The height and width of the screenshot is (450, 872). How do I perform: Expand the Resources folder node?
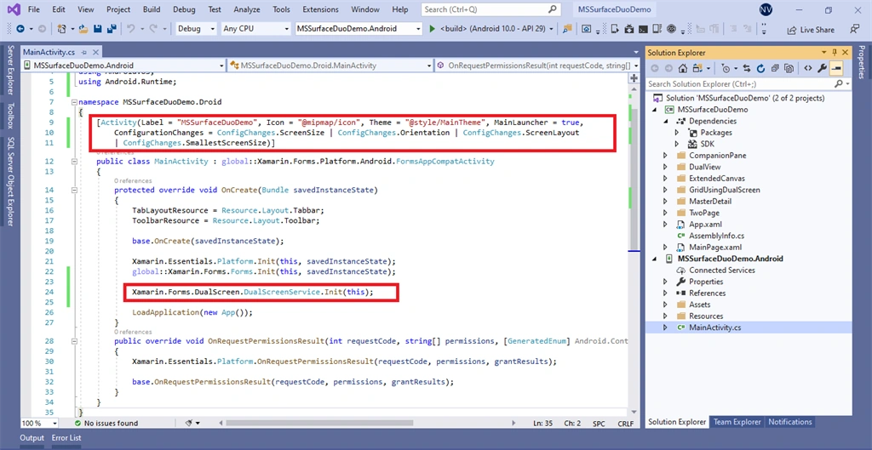click(x=665, y=316)
